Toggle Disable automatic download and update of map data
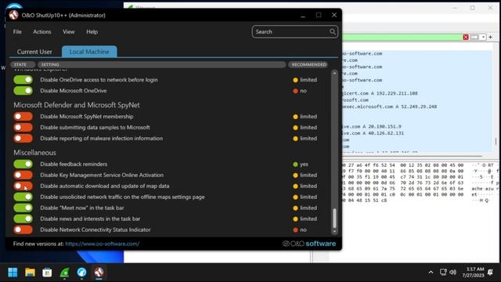The image size is (501, 282). 23,186
